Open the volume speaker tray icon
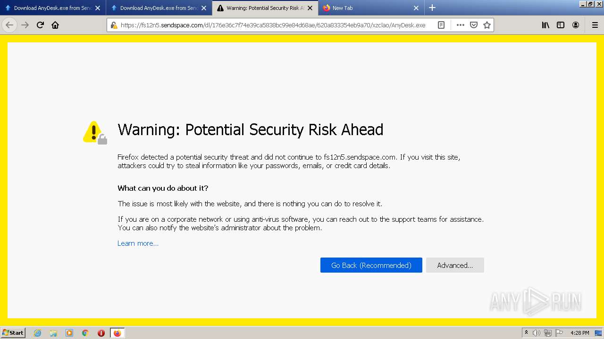 [537, 333]
